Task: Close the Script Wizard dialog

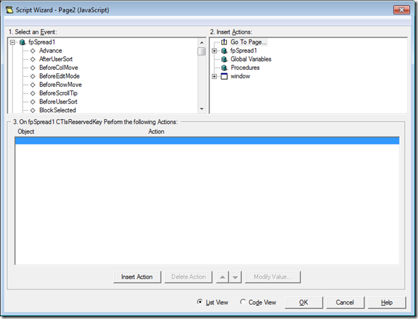Action: tap(402, 10)
